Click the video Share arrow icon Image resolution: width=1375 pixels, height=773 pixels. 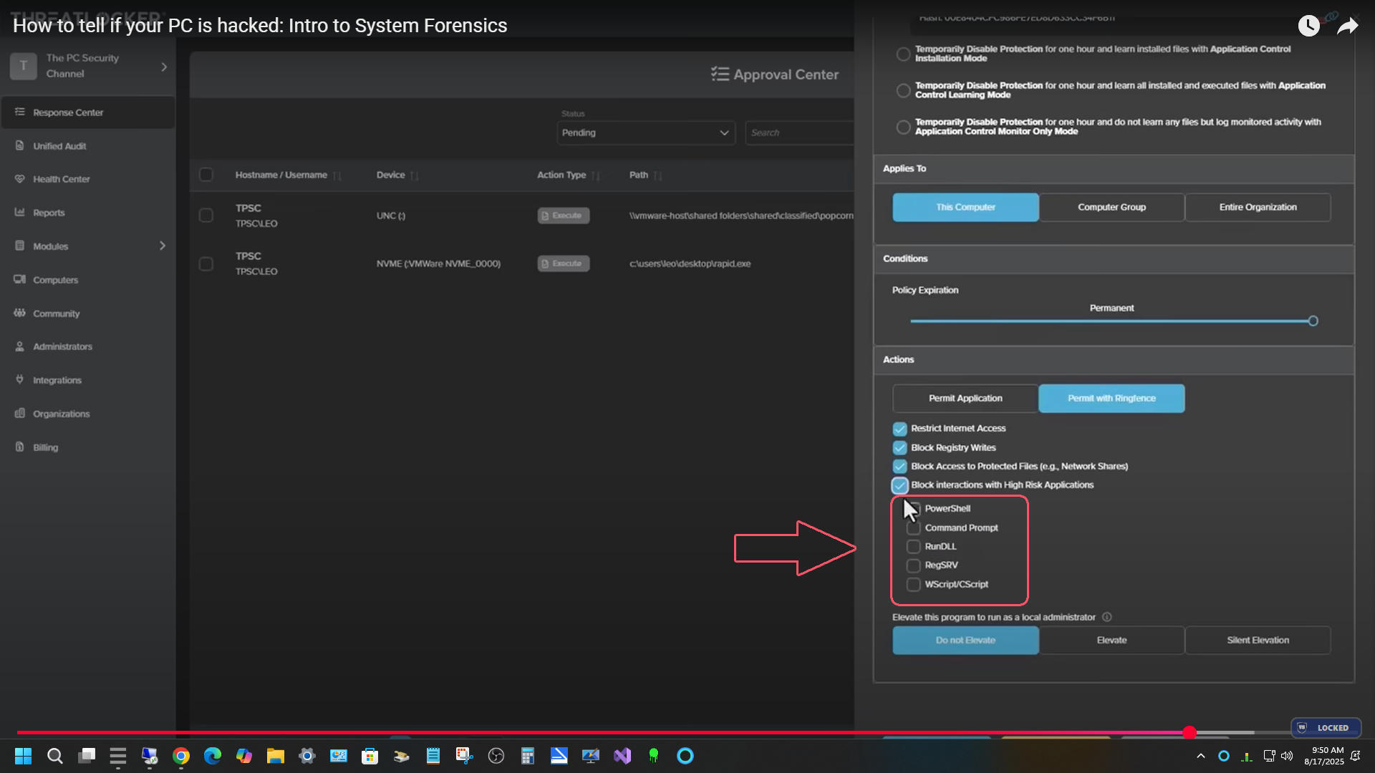point(1347,26)
